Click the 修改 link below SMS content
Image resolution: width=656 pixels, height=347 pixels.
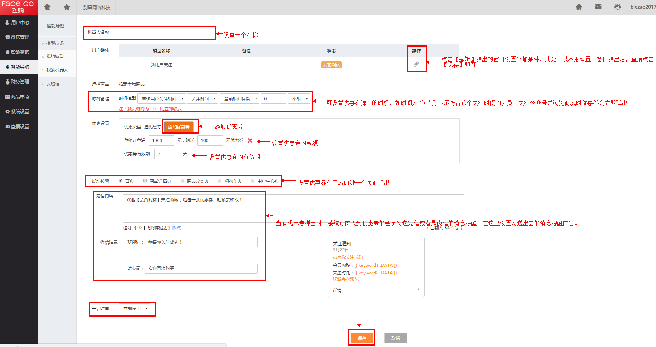point(176,228)
